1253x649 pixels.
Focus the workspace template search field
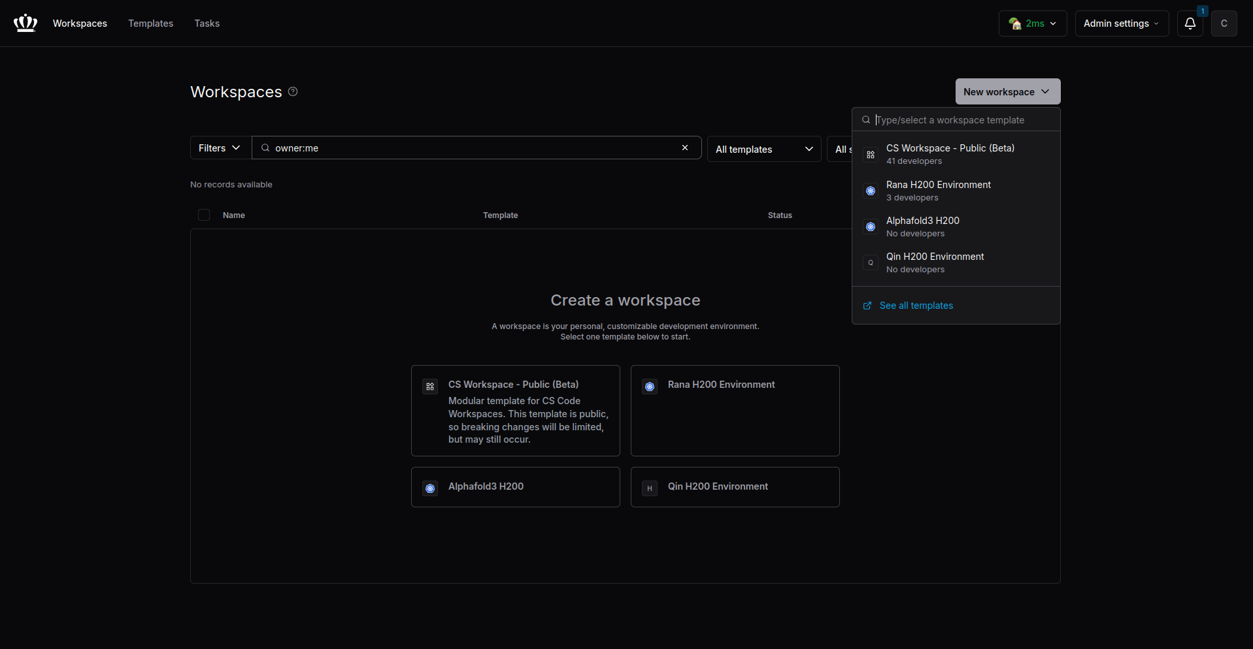[x=961, y=120]
